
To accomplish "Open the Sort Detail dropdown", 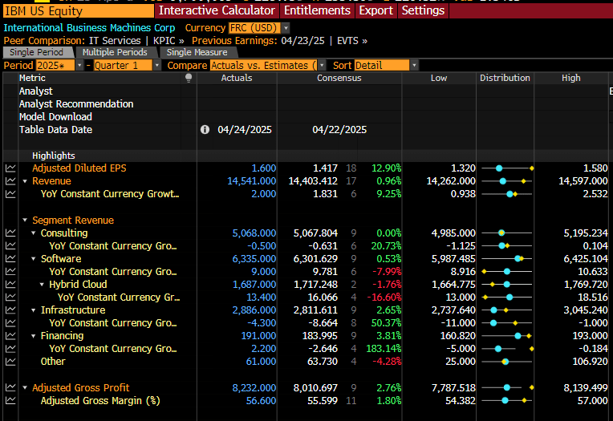I will point(414,65).
